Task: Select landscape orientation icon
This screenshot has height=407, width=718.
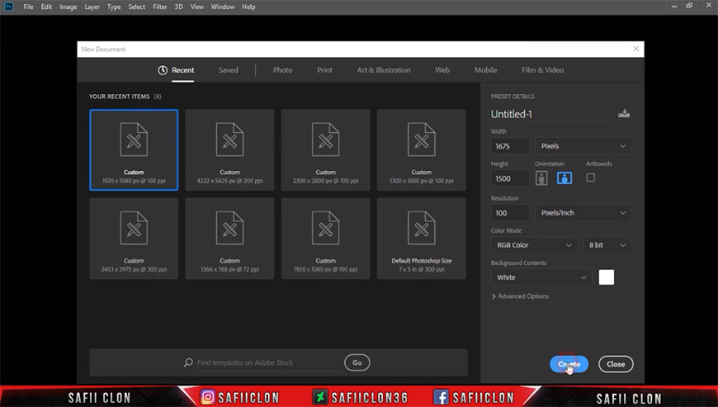Action: coord(564,178)
